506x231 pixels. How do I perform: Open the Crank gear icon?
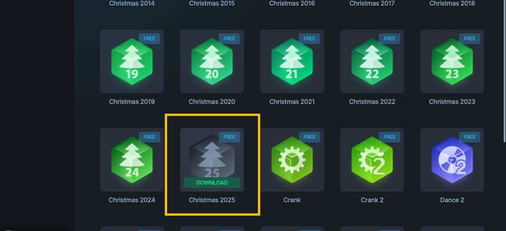[x=292, y=160]
